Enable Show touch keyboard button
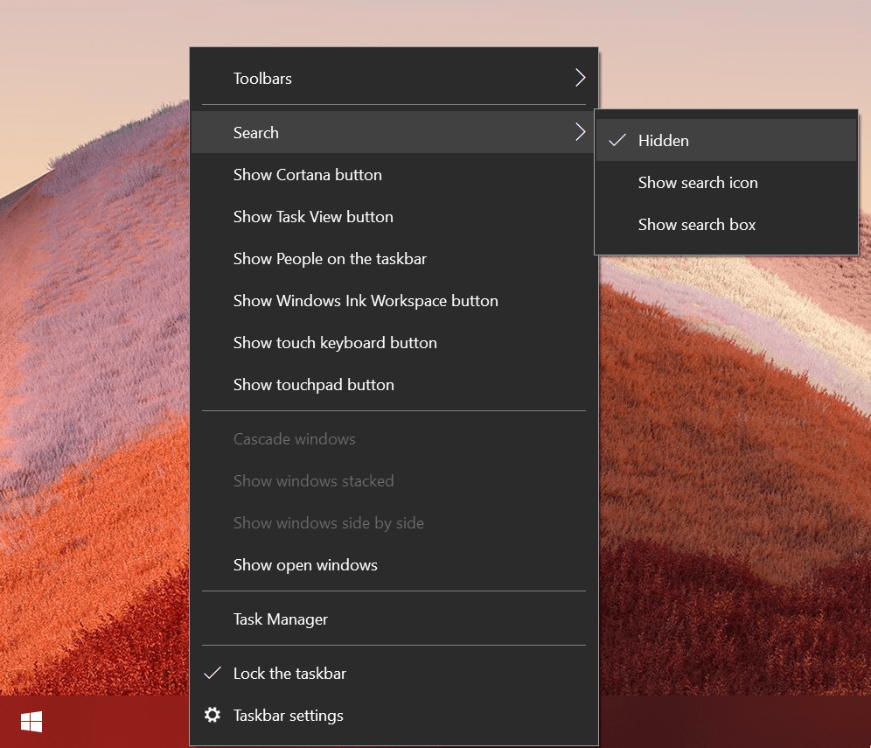Viewport: 871px width, 748px height. 334,343
